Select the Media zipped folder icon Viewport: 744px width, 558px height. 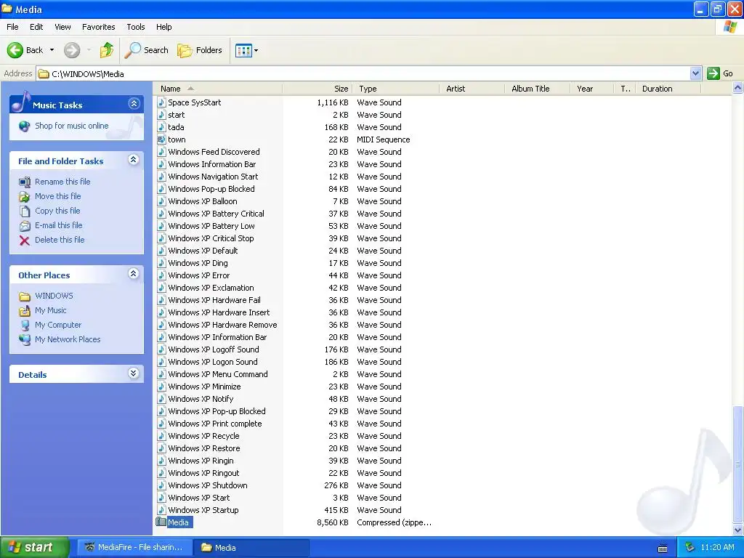coord(161,522)
